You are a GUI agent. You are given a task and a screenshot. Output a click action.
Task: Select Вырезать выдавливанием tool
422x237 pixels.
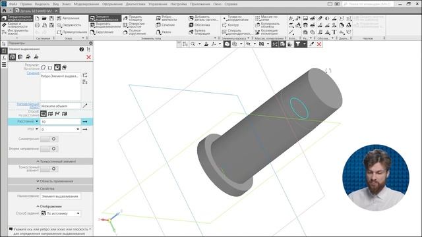[x=105, y=25]
